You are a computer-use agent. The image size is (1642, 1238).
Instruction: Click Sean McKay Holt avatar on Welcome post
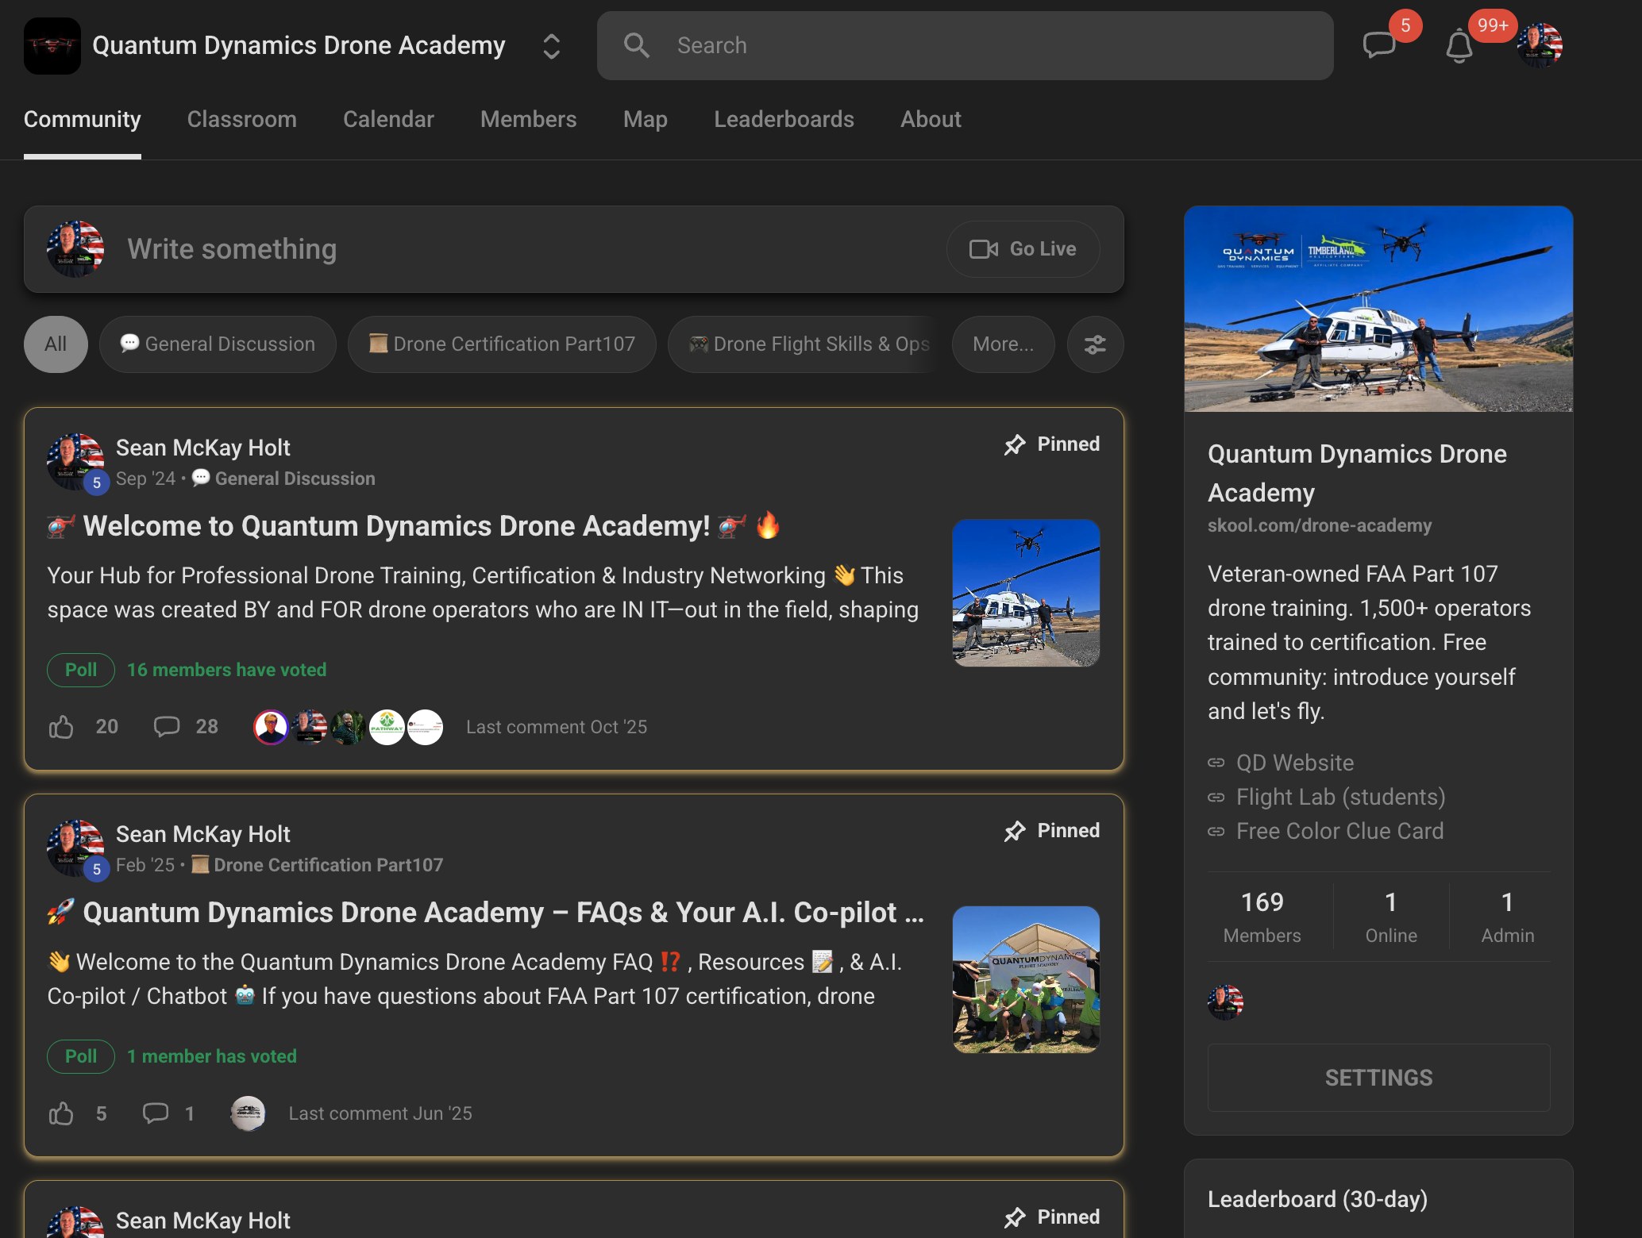tap(75, 462)
